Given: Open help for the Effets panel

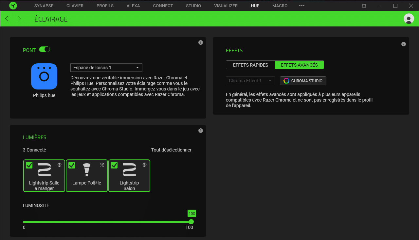Looking at the screenshot, I should (x=404, y=44).
